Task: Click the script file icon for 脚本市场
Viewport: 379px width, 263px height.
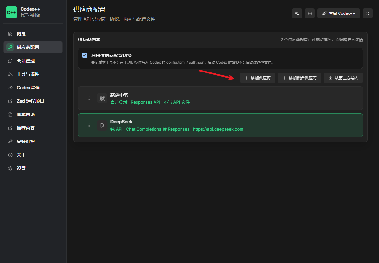Action: (x=10, y=115)
